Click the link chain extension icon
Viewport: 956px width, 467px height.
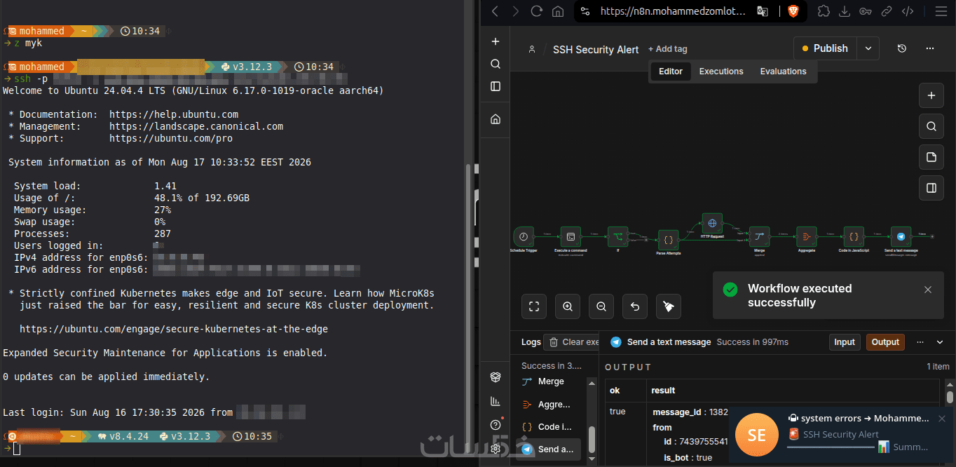tap(886, 11)
